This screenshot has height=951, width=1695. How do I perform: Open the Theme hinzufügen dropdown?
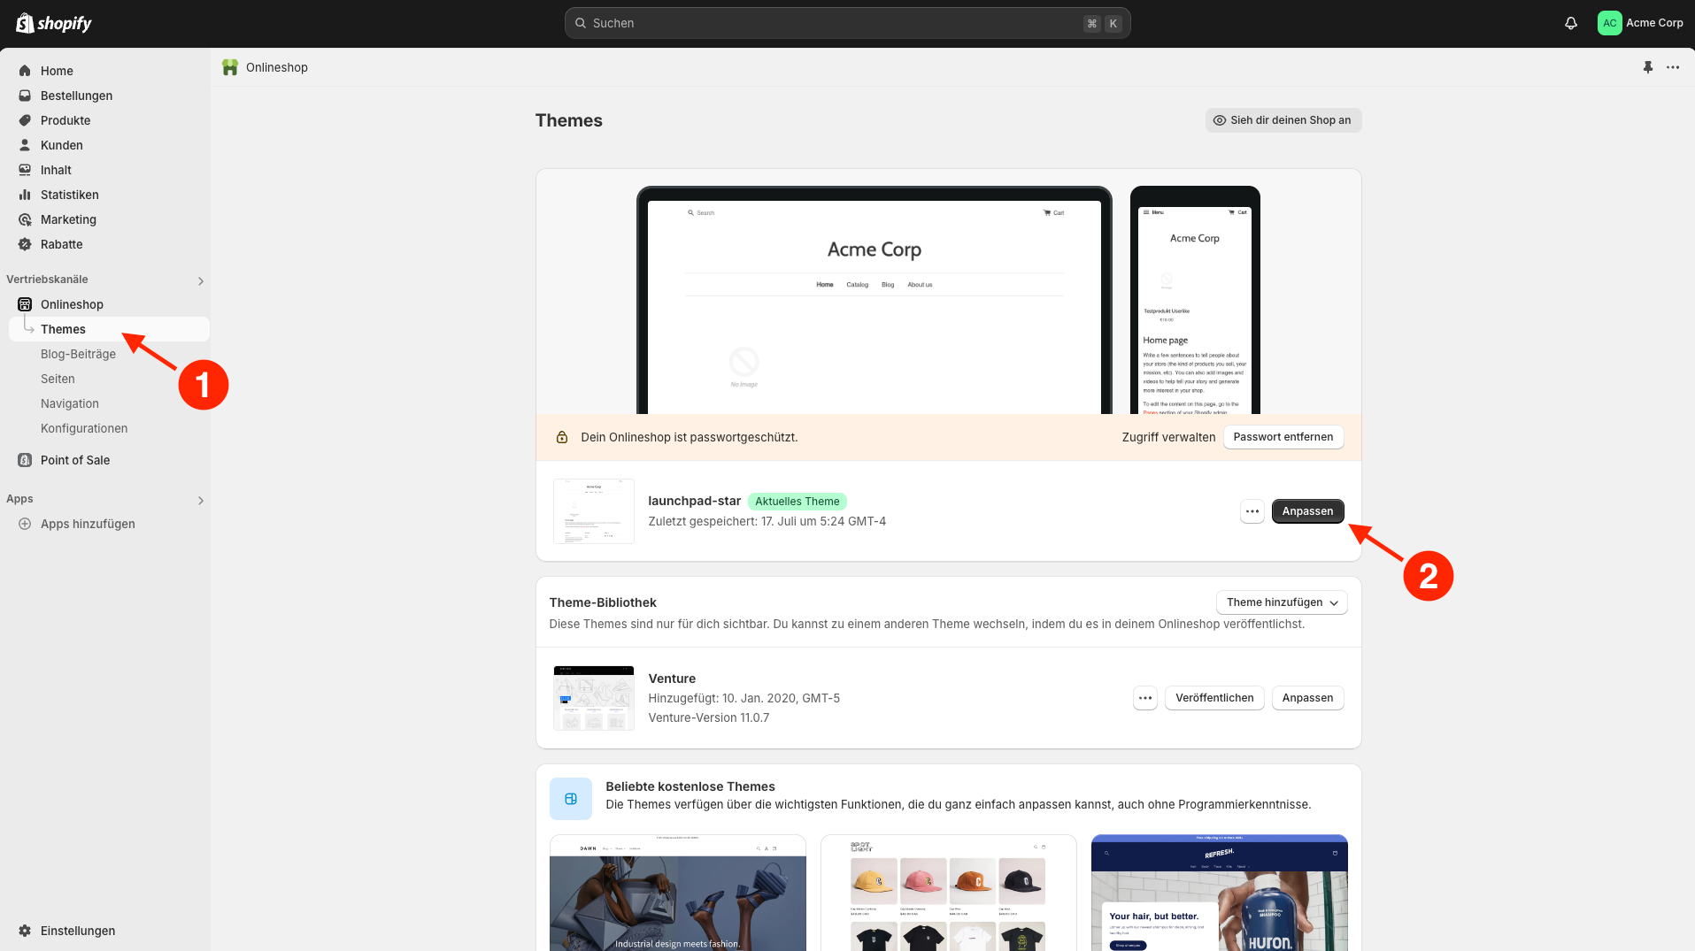(1282, 602)
